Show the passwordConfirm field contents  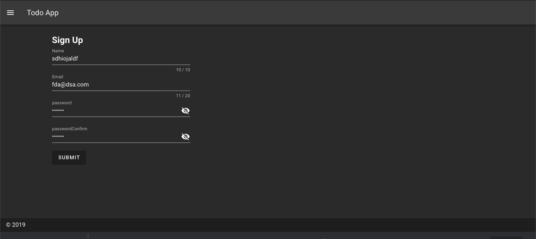tap(185, 137)
